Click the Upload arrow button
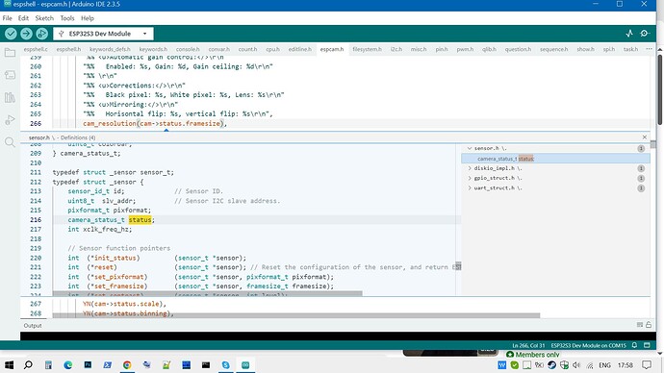 (26, 34)
